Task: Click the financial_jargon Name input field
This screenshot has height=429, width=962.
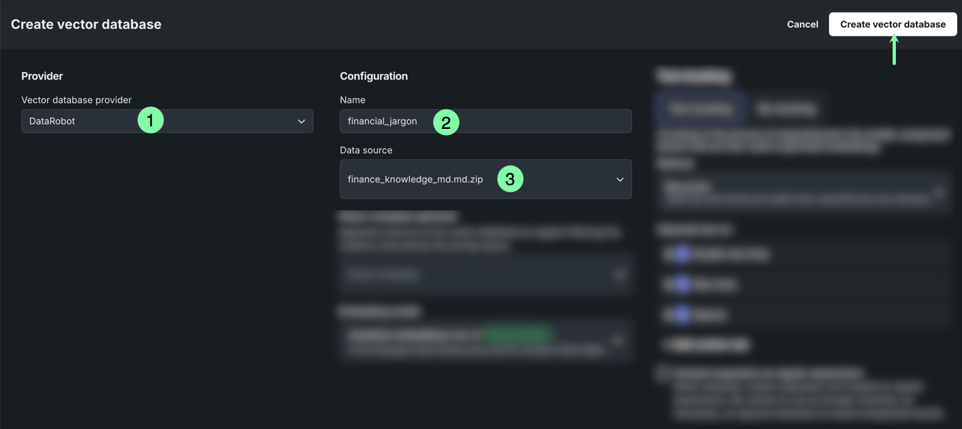Action: [485, 121]
